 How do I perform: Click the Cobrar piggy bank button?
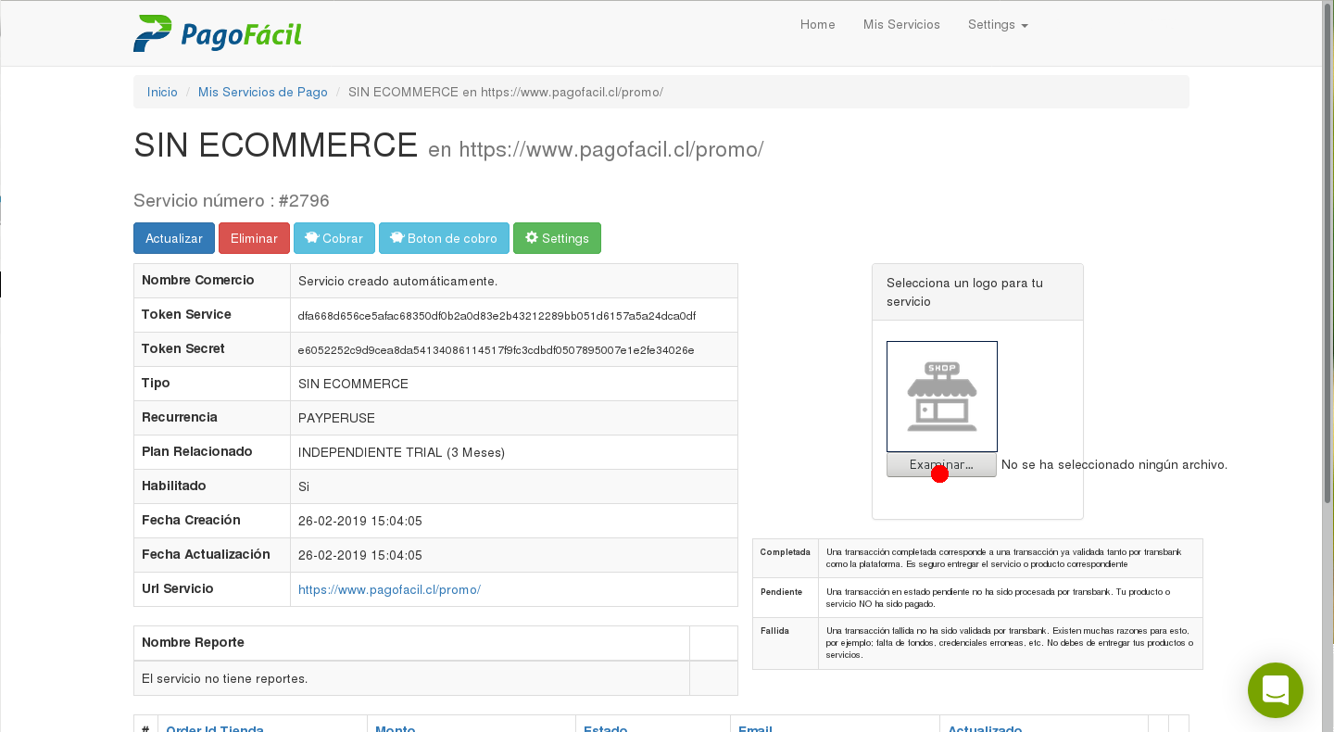click(334, 238)
